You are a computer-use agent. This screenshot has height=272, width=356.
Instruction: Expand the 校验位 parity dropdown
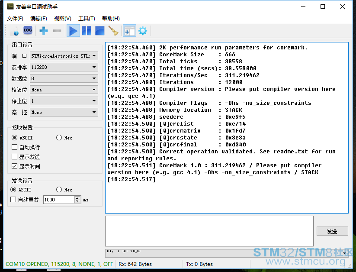[94, 90]
